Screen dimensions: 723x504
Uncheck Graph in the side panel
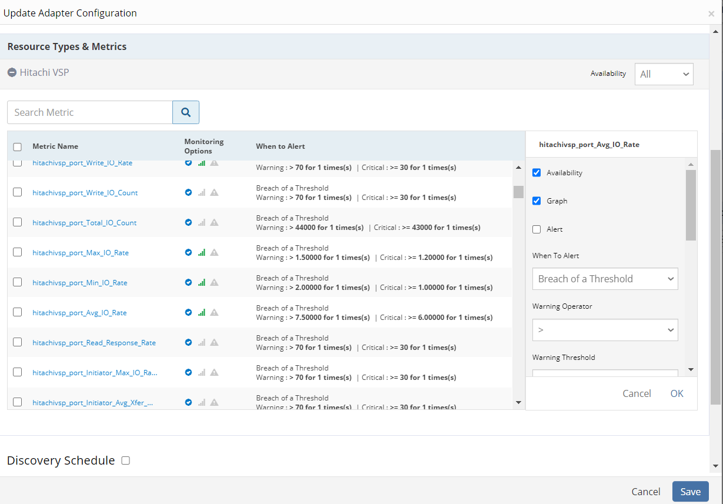point(537,201)
